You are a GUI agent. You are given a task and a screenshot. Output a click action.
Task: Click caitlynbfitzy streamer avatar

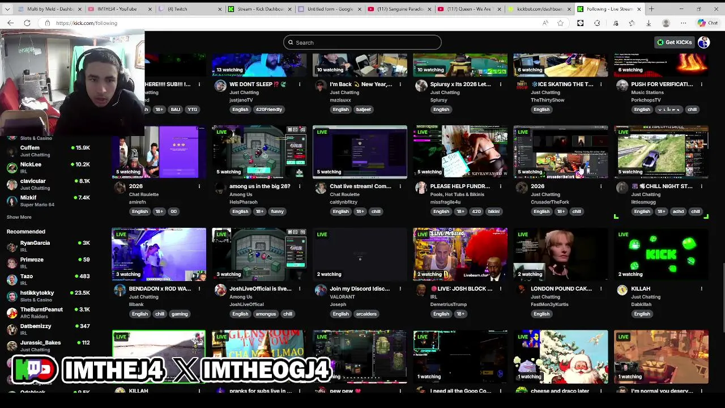click(321, 188)
